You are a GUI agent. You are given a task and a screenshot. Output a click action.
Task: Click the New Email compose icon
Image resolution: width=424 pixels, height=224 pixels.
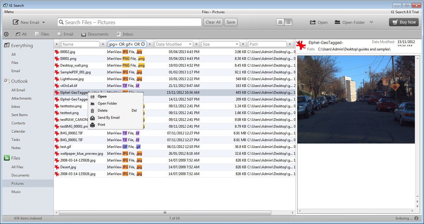click(x=16, y=22)
